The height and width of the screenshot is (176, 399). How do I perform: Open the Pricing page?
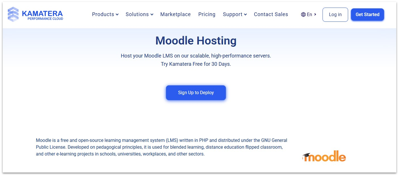click(207, 14)
